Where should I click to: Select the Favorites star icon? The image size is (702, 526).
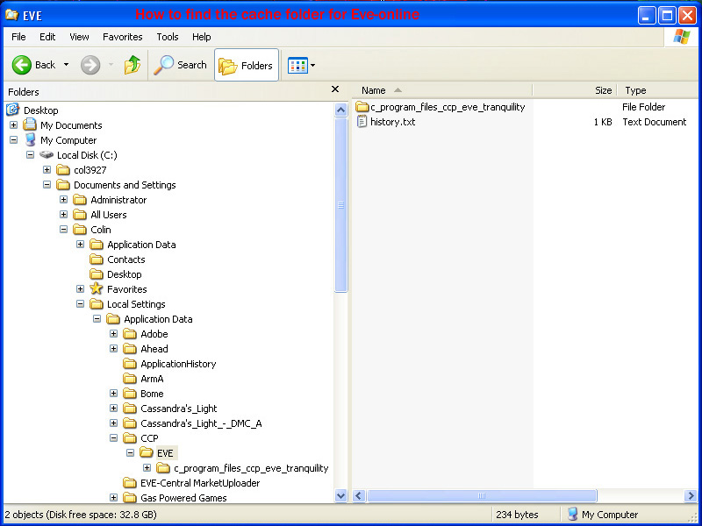(97, 289)
